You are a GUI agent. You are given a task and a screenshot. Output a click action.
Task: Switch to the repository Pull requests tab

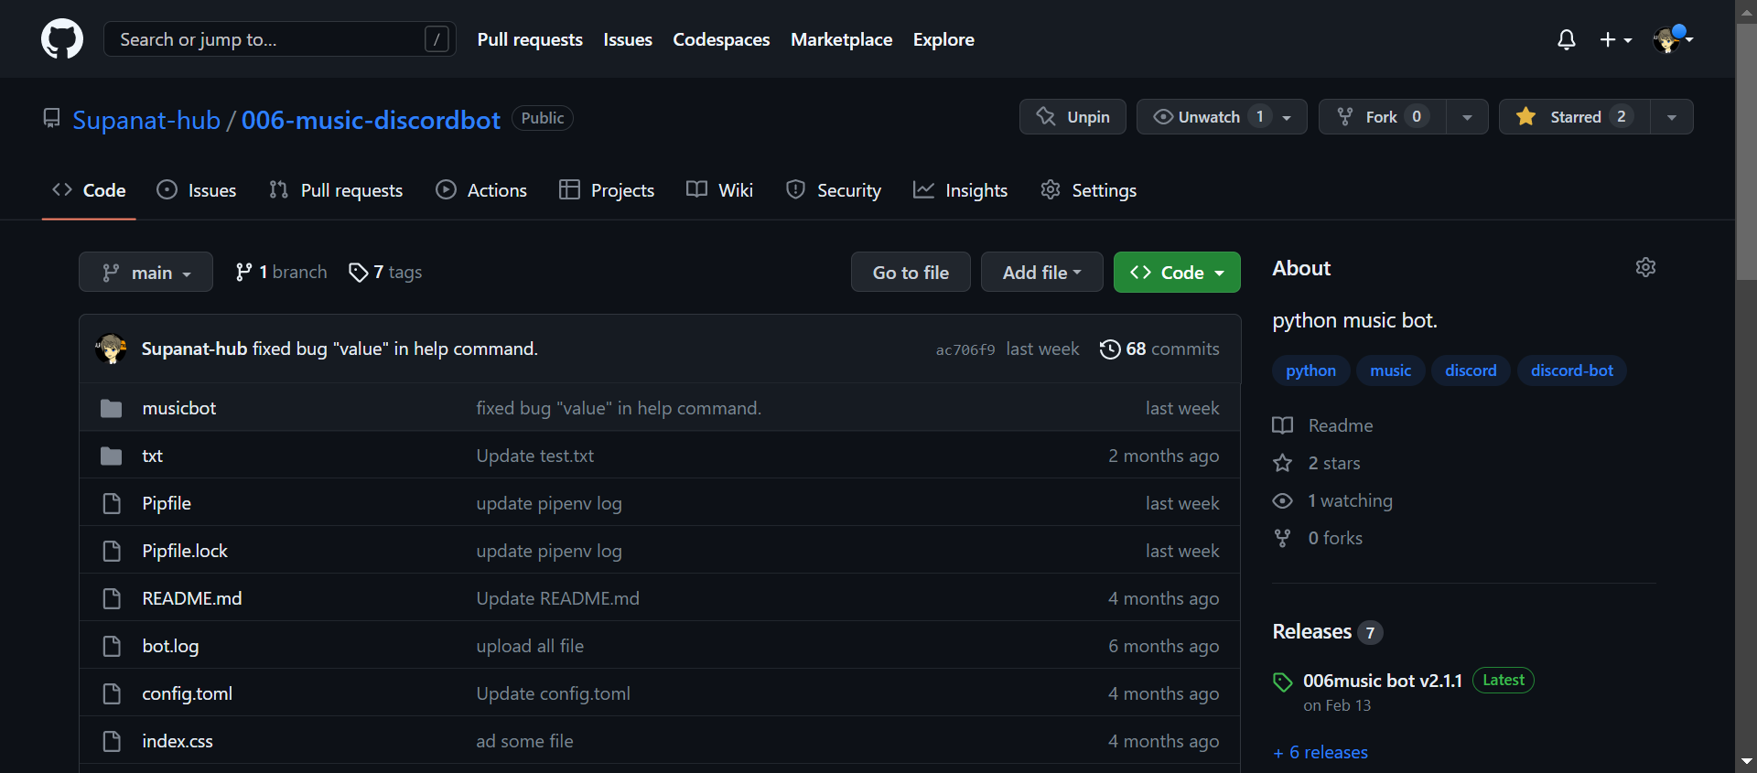(336, 190)
